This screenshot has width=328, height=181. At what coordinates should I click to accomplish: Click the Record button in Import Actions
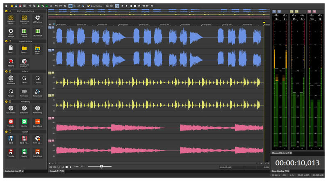coord(11,62)
